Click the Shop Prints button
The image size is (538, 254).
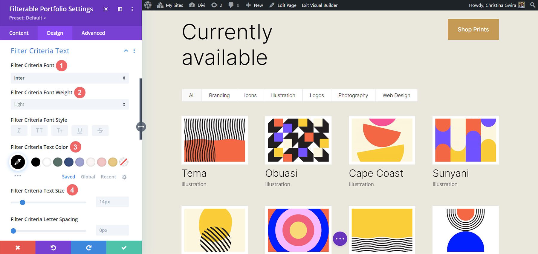click(x=473, y=30)
